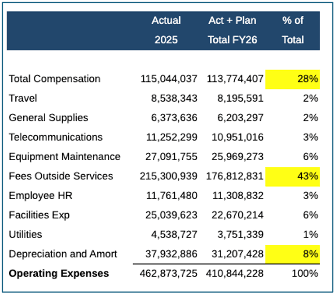Screen dimensions: 334x295
Task: Select the % of Total column header
Action: click(293, 30)
